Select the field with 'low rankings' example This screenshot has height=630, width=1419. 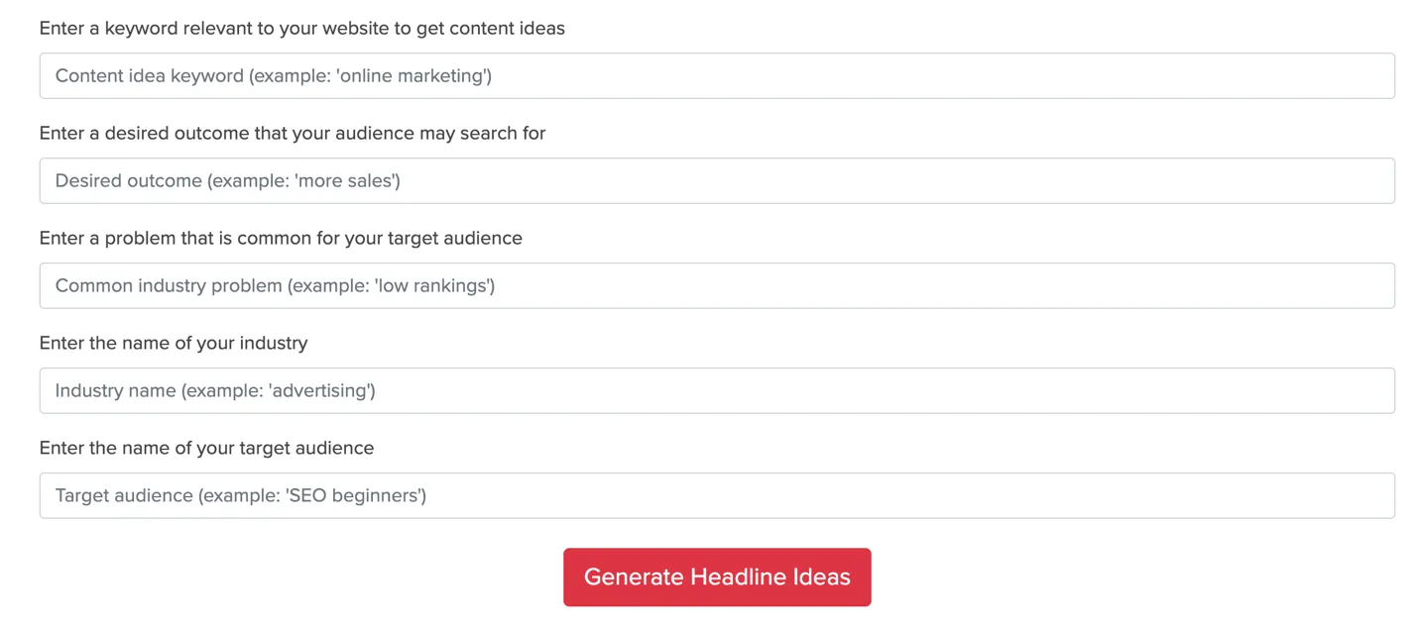click(716, 286)
